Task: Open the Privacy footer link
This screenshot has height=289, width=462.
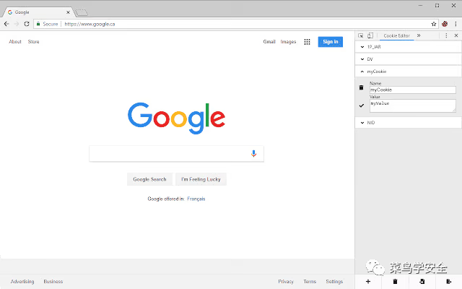Action: [x=286, y=282]
